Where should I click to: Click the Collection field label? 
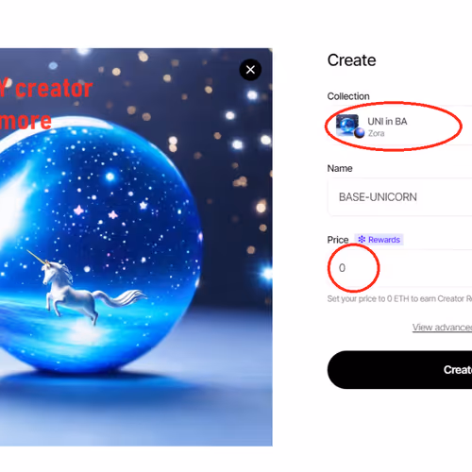tap(348, 96)
